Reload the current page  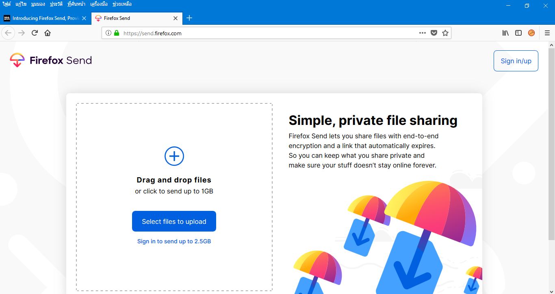pos(35,33)
